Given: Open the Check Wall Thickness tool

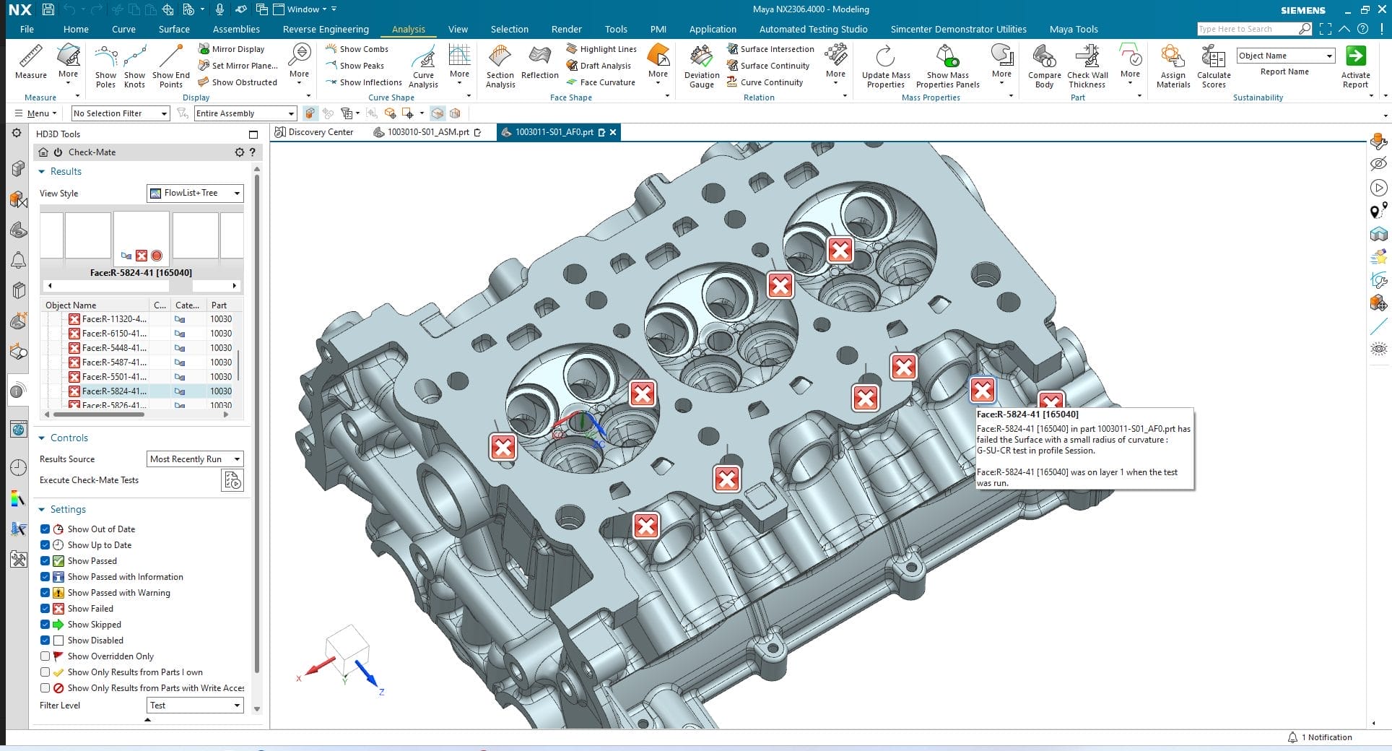Looking at the screenshot, I should 1087,65.
